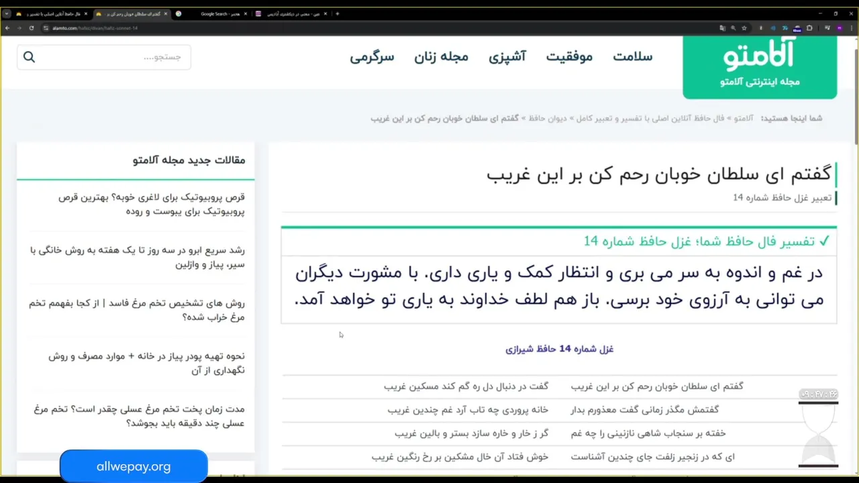Open the سلامت menu item
Viewport: 859px width, 483px height.
coord(632,57)
